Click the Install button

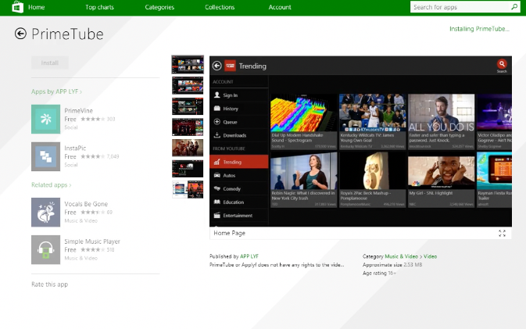click(50, 63)
